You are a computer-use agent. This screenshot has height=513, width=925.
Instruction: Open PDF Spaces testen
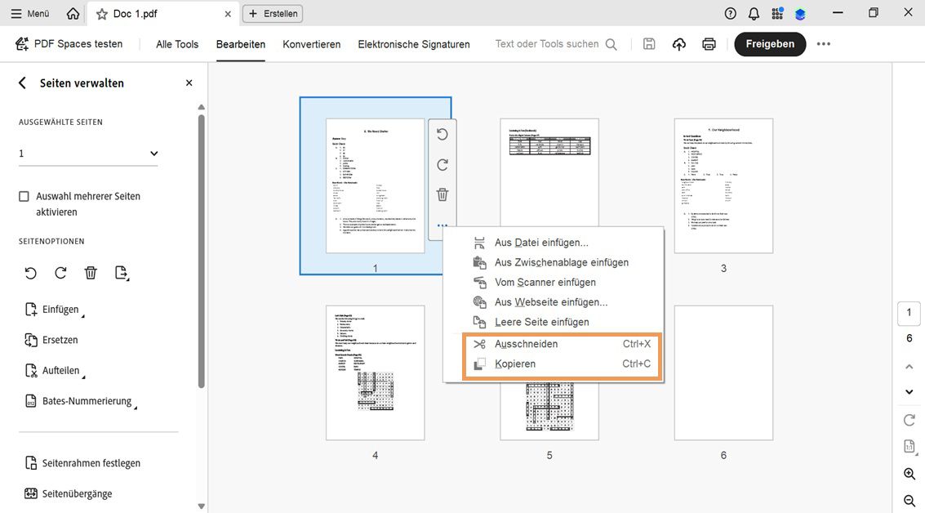tap(69, 43)
